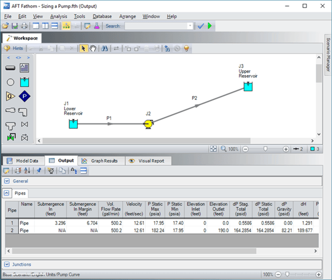Open the Scenario Manager side panel
The image size is (332, 280).
[x=328, y=55]
